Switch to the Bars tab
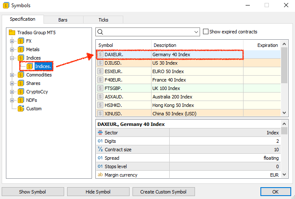The image size is (295, 199). pos(62,20)
